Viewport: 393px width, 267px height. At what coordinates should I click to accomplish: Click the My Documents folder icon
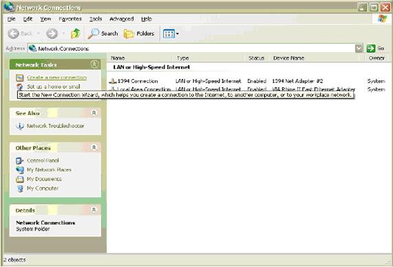click(20, 179)
